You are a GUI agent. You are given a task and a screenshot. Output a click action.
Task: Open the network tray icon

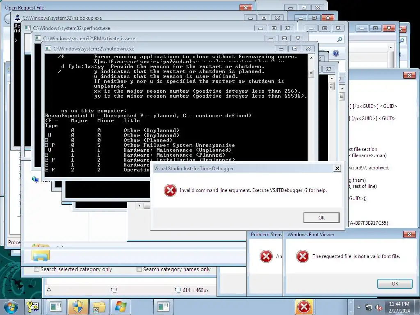[x=369, y=308]
